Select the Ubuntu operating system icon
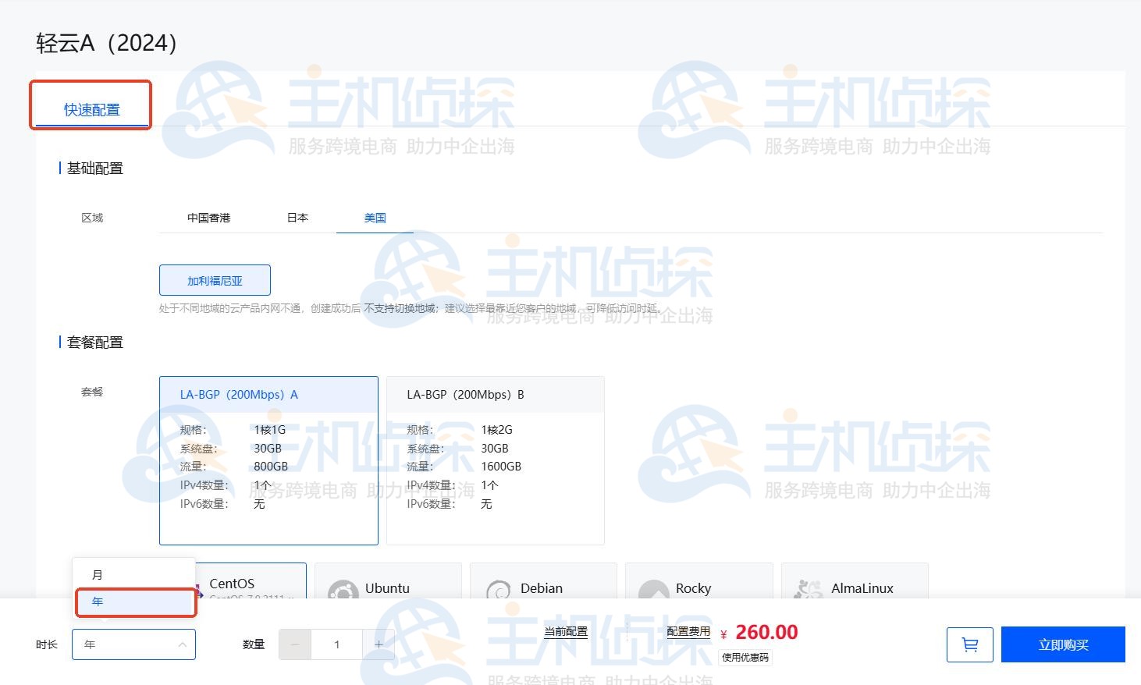Image resolution: width=1141 pixels, height=685 pixels. coord(387,588)
